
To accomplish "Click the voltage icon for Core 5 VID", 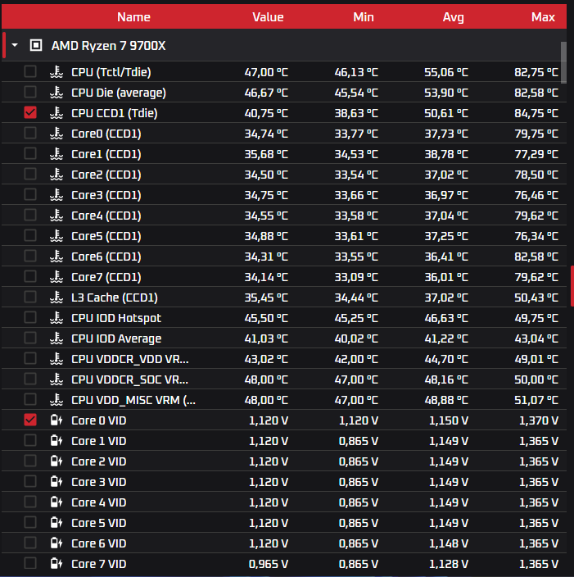I will (x=56, y=523).
